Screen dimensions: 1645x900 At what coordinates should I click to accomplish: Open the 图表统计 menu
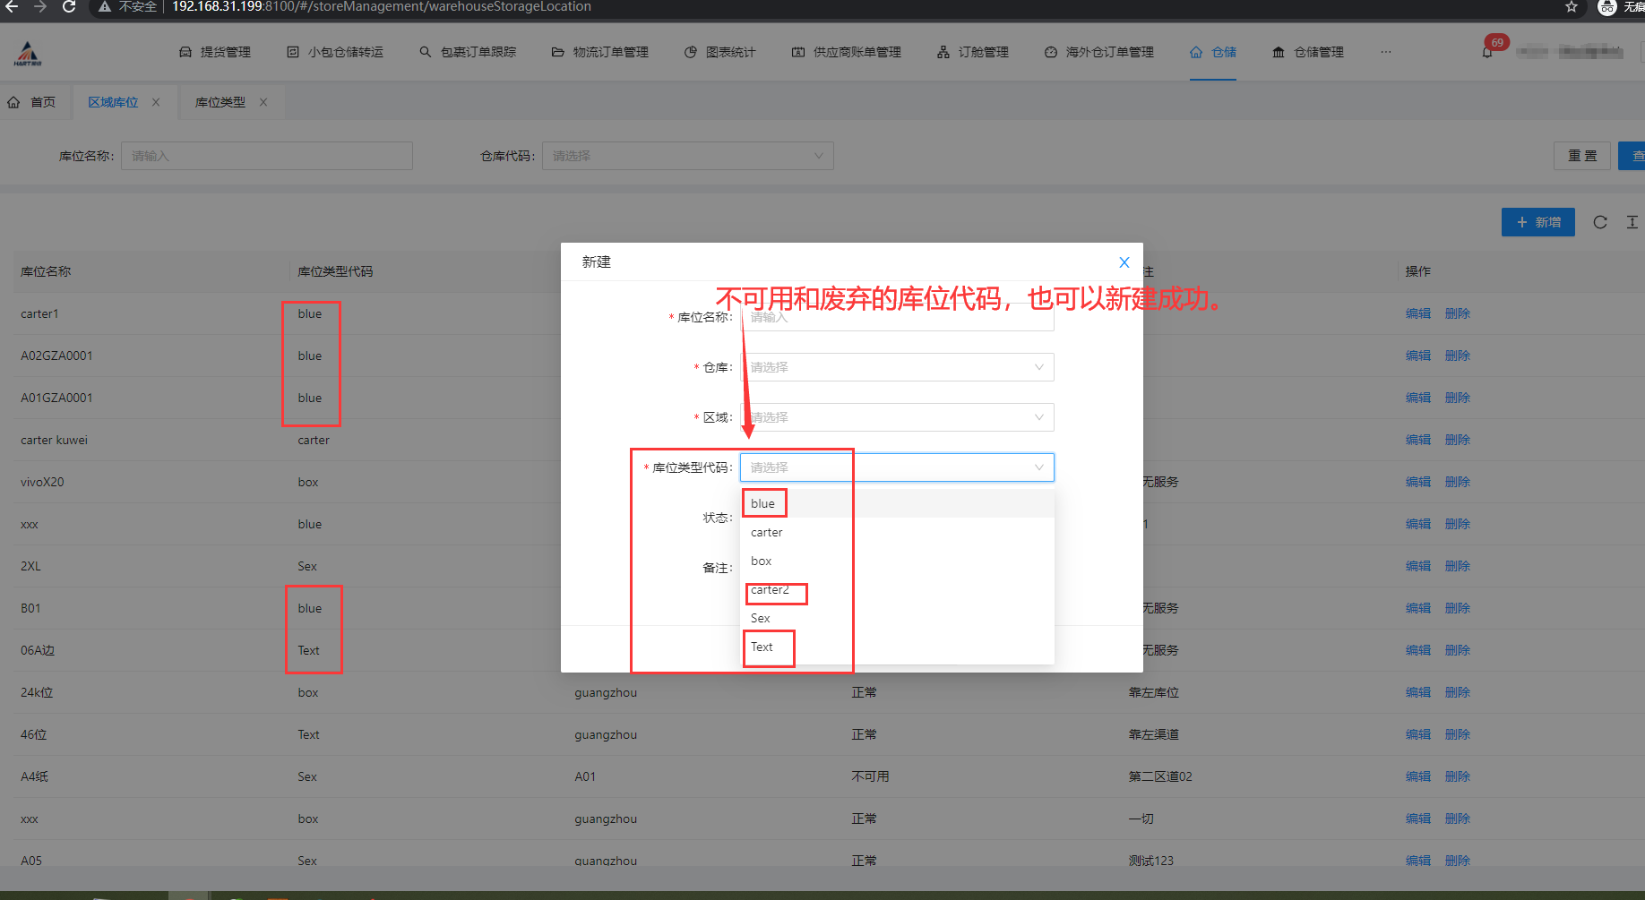[x=719, y=52]
